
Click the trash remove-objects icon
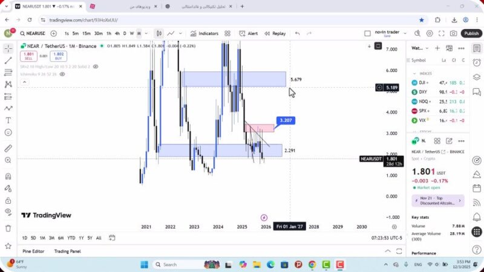click(x=8, y=228)
